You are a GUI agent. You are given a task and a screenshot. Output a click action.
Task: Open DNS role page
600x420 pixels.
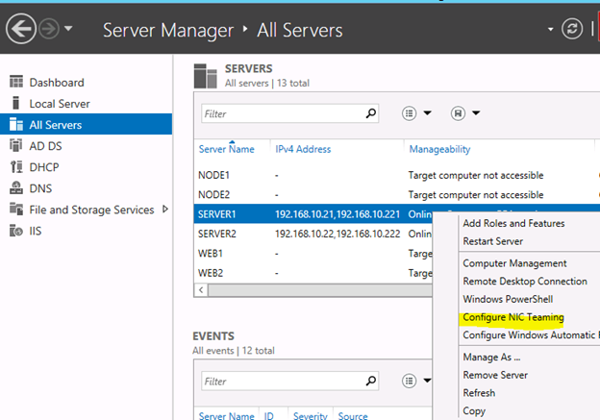[x=40, y=188]
